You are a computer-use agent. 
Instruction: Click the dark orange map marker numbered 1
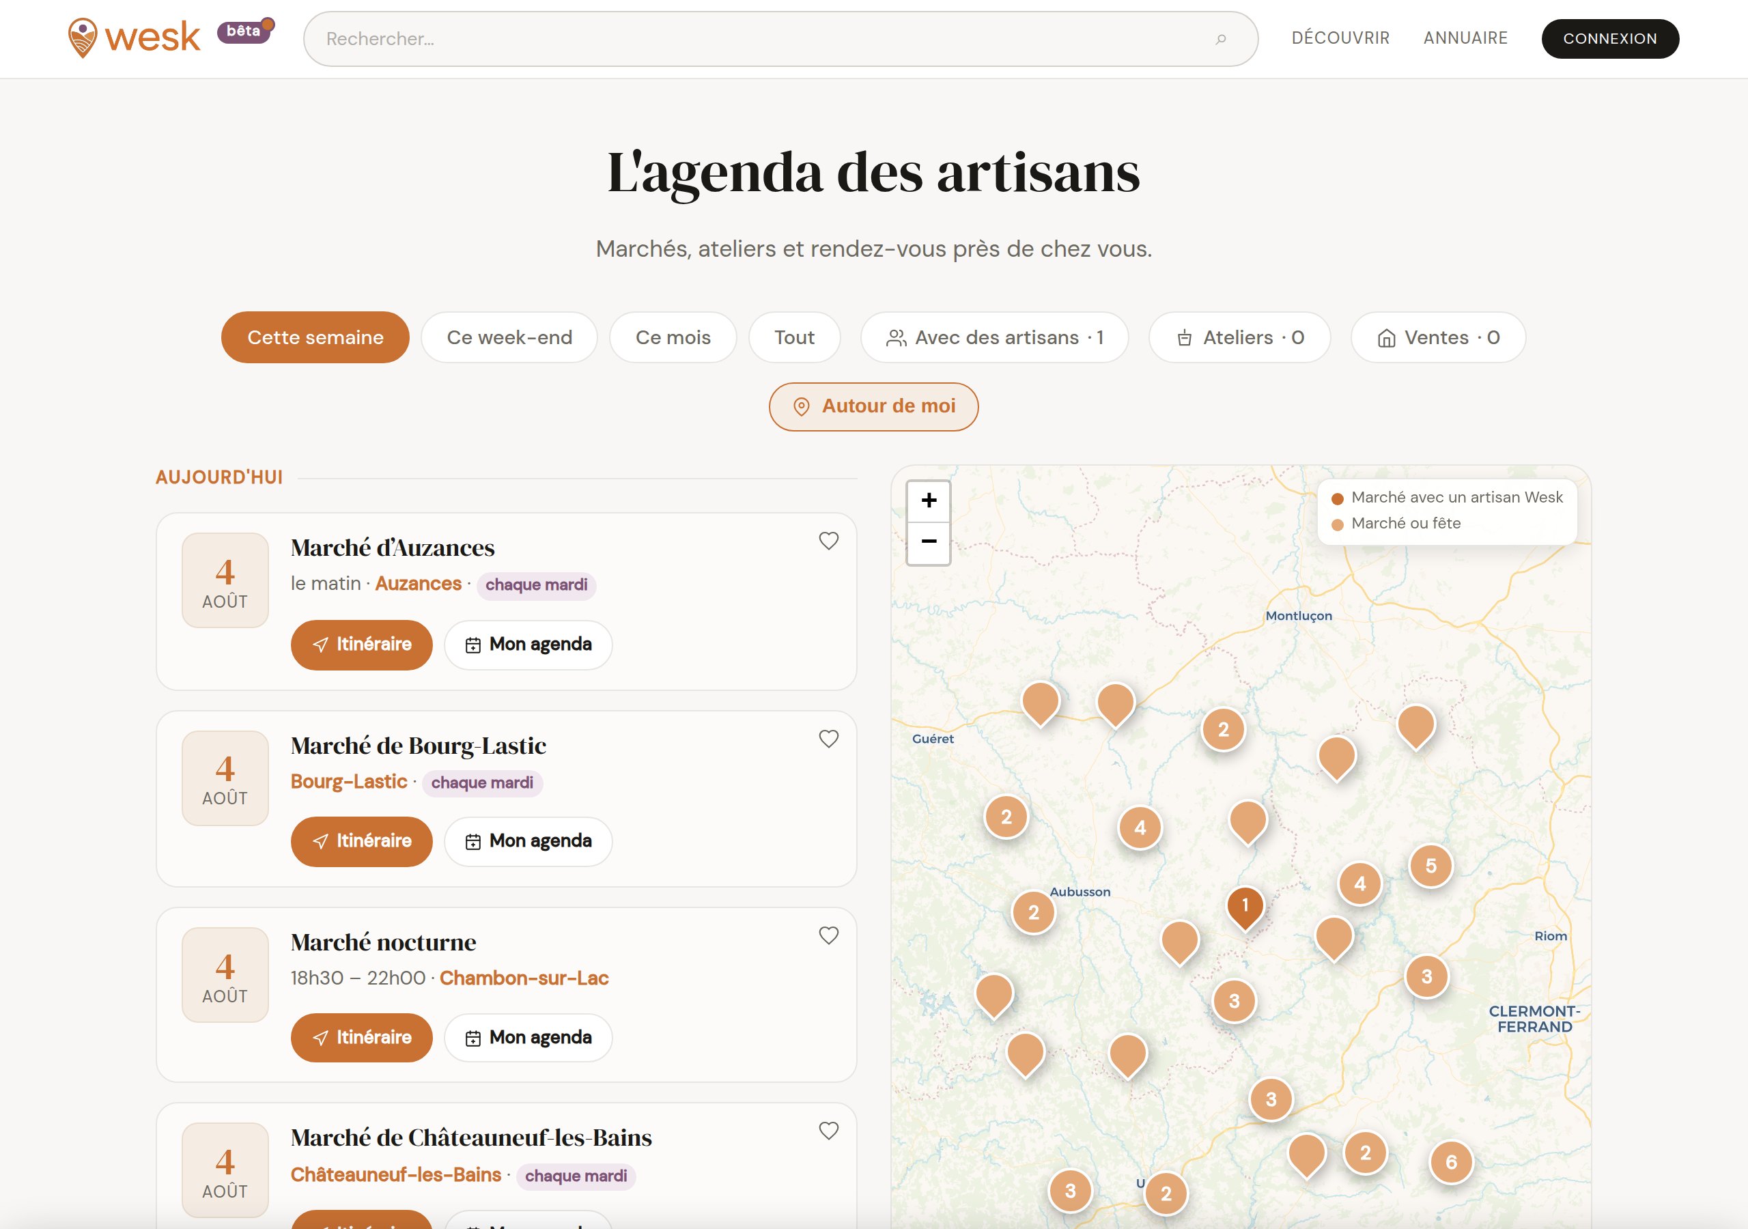(1245, 906)
